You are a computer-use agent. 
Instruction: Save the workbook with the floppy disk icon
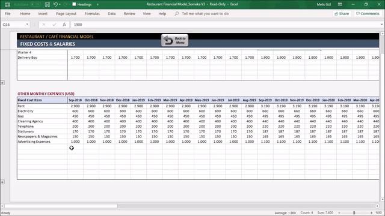(x=47, y=4)
